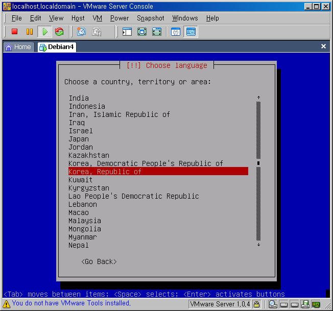
Task: Switch to the Home tab
Action: click(x=18, y=47)
